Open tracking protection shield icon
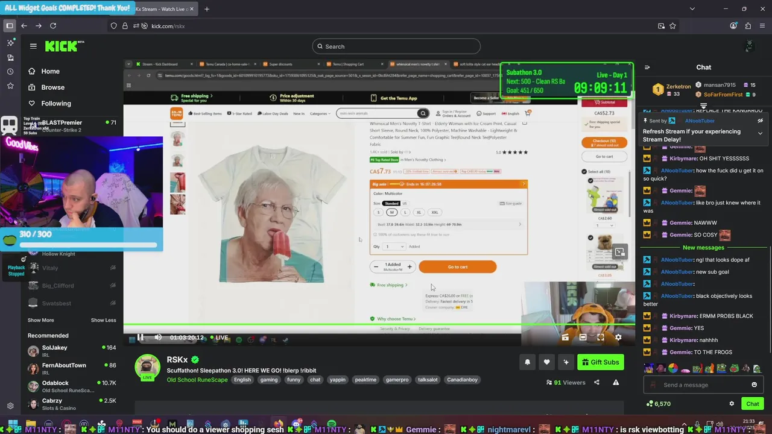772x434 pixels. point(113,26)
